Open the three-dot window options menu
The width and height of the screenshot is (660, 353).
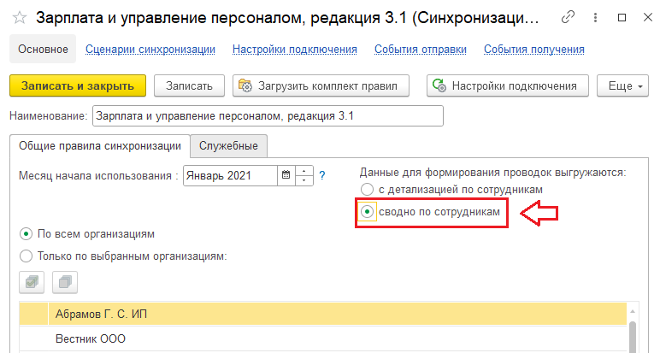[x=595, y=17]
